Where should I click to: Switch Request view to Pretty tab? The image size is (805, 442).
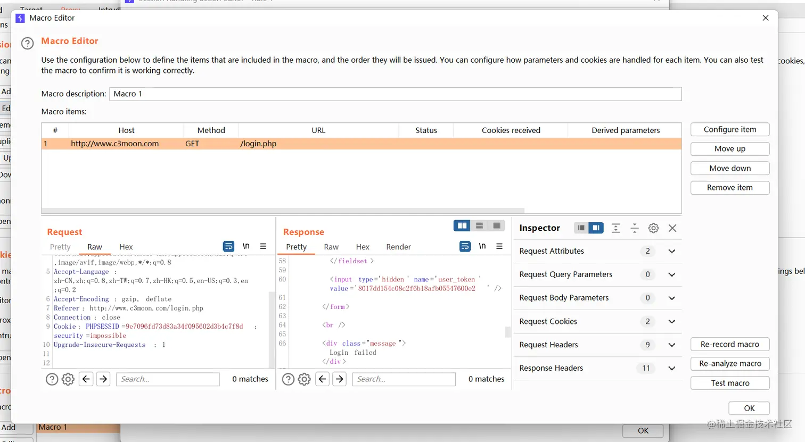point(60,247)
